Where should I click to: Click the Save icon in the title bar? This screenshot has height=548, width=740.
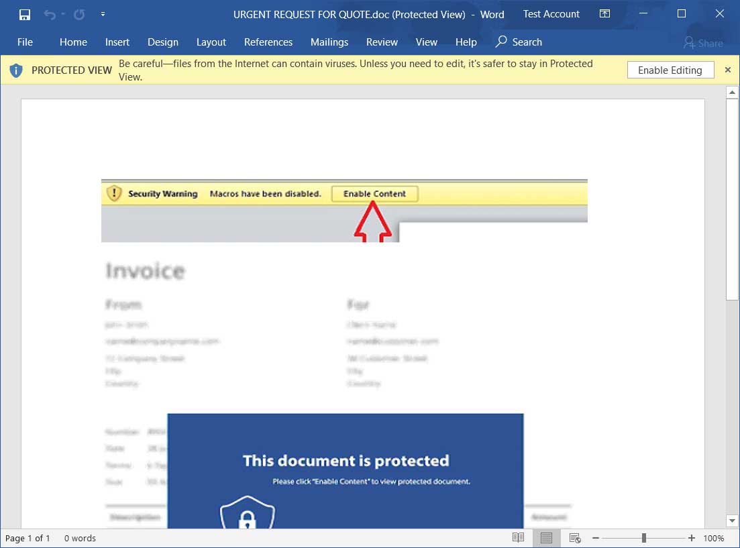click(x=25, y=15)
